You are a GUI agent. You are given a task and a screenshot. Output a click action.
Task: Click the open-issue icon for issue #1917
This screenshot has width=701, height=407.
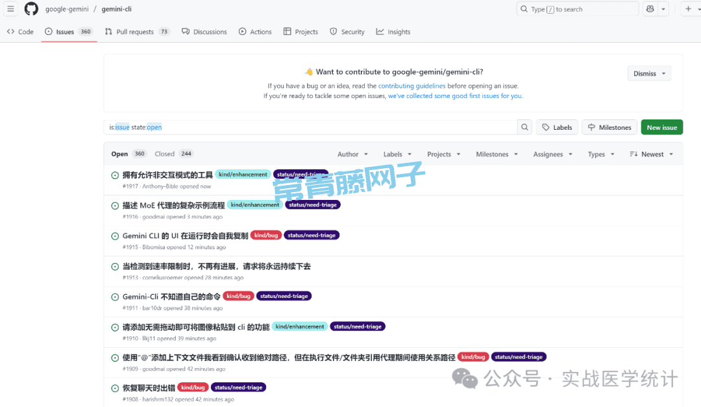[115, 175]
